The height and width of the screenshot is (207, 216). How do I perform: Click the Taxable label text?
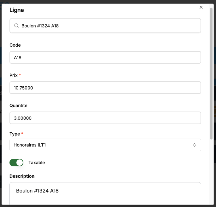click(37, 163)
